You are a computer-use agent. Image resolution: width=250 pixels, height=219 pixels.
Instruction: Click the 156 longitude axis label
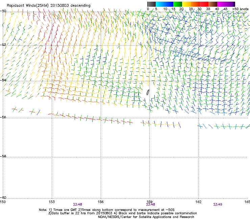coord(101,202)
